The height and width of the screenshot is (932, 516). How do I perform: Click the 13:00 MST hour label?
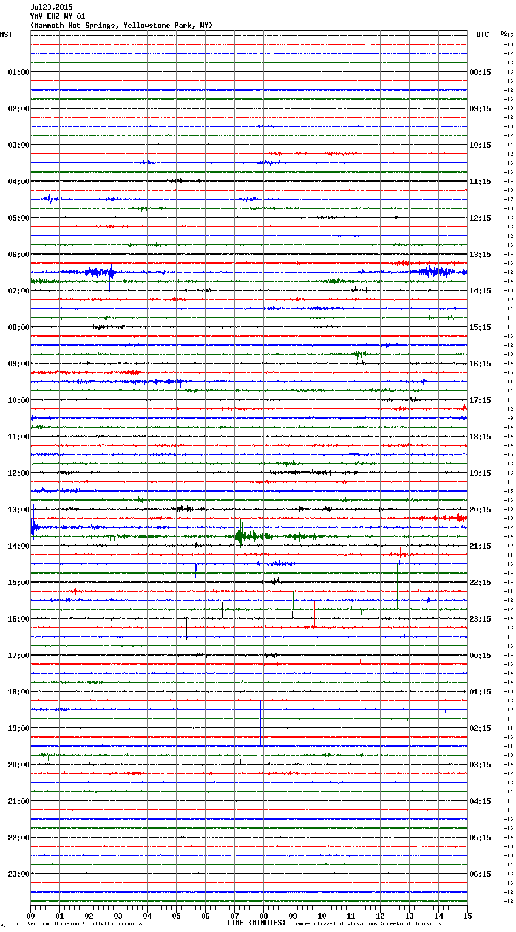(19, 510)
